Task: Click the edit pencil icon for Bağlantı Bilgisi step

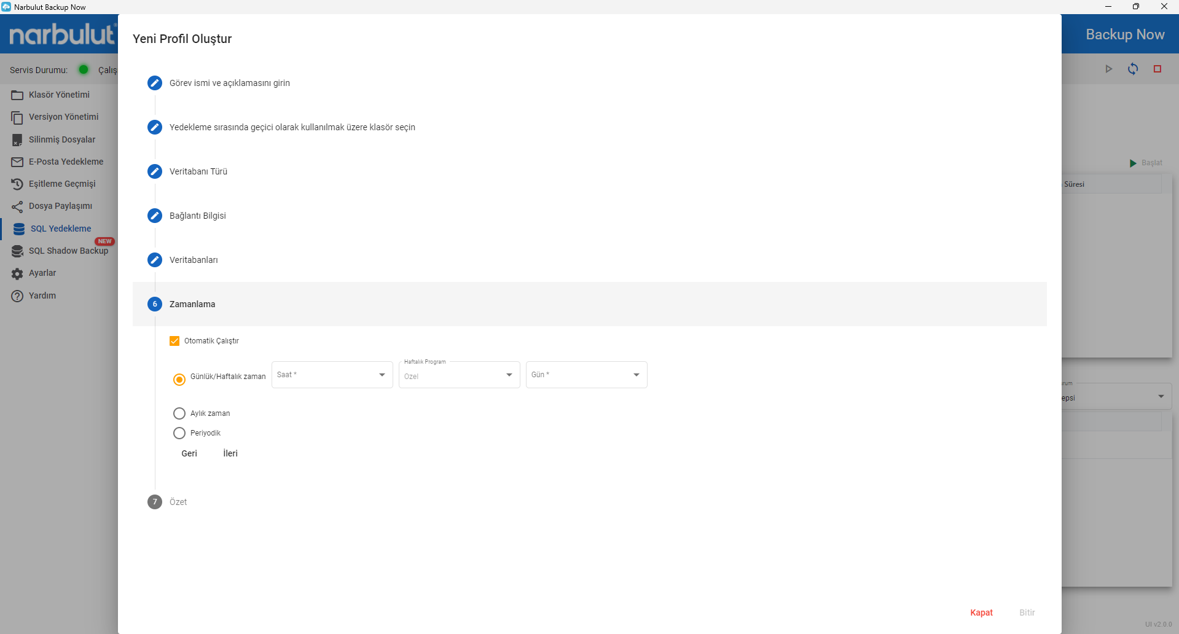Action: click(155, 216)
